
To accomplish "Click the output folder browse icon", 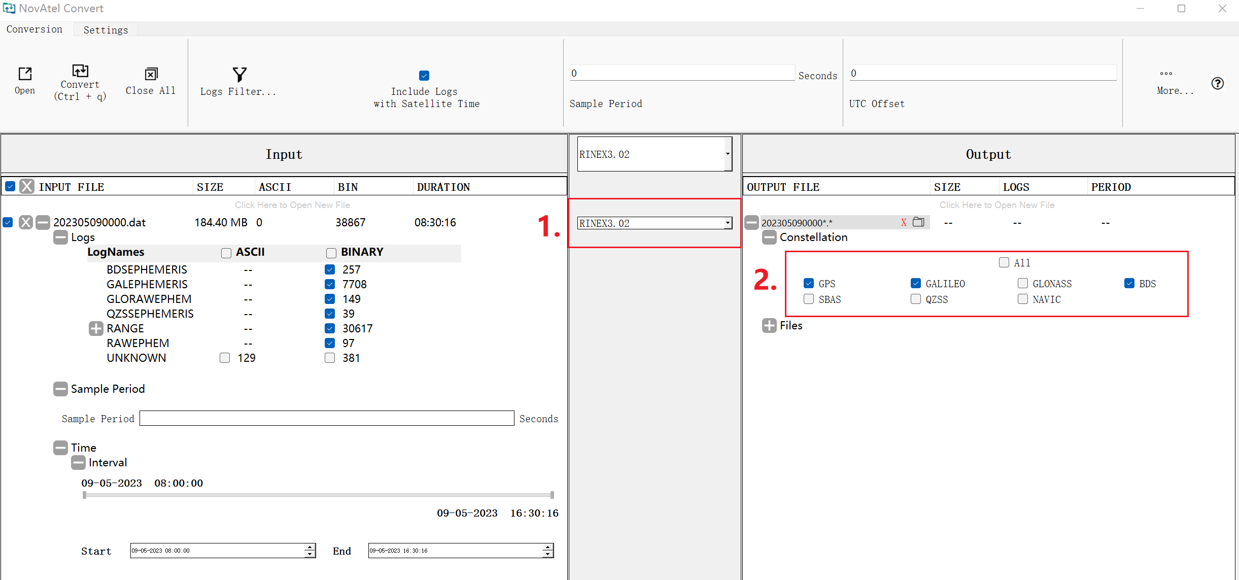I will tap(918, 222).
